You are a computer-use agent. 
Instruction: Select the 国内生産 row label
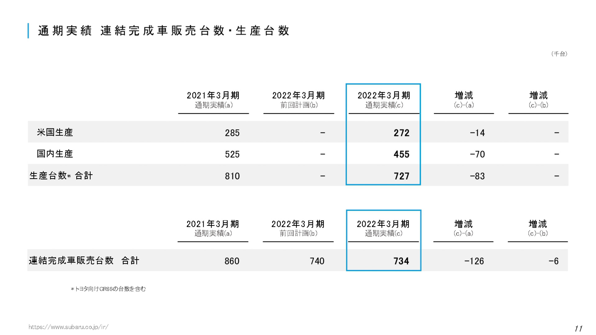point(55,154)
